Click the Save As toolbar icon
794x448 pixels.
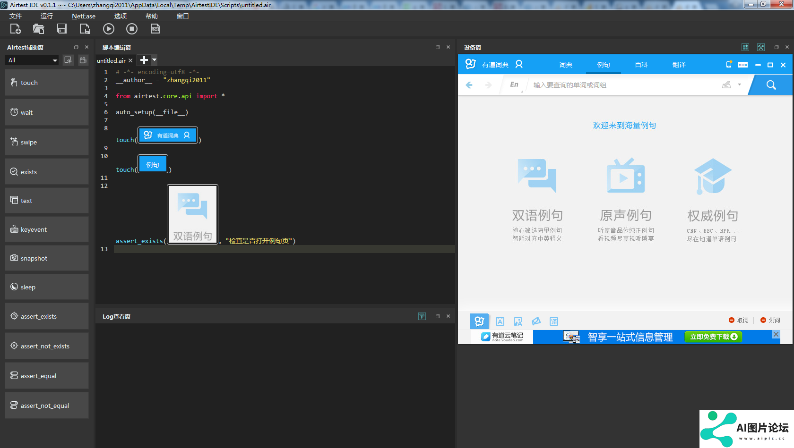(x=85, y=29)
